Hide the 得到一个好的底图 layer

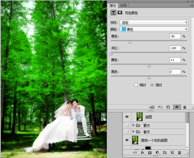pyautogui.click(x=127, y=140)
